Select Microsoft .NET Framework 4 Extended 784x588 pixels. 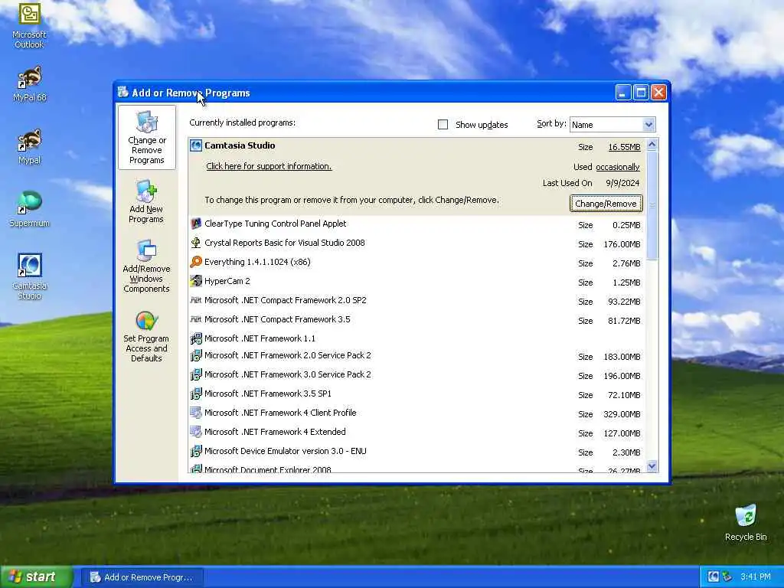tap(417, 432)
